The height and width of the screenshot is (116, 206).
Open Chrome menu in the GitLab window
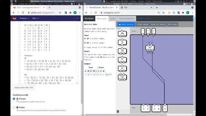(x=80, y=13)
